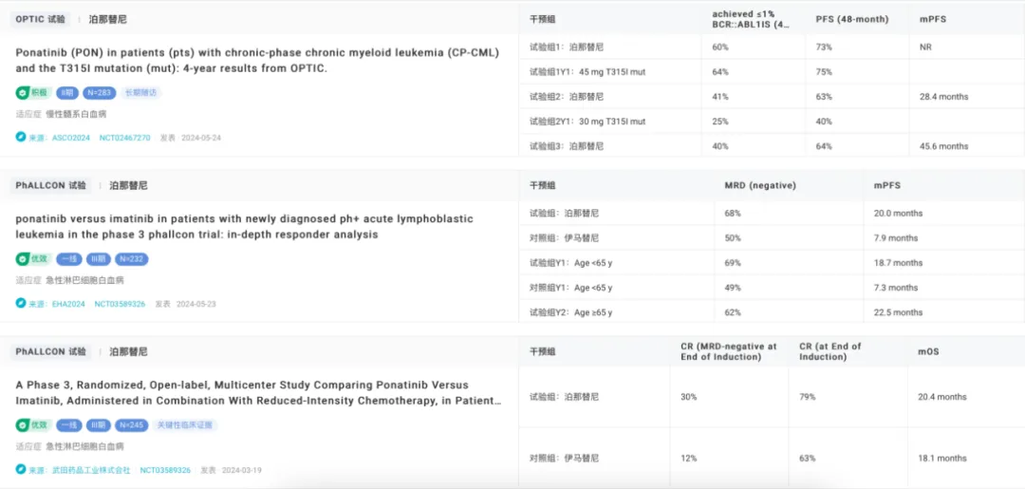Click the source icon before 武田药品工业株式会社
The image size is (1025, 489).
pyautogui.click(x=21, y=470)
